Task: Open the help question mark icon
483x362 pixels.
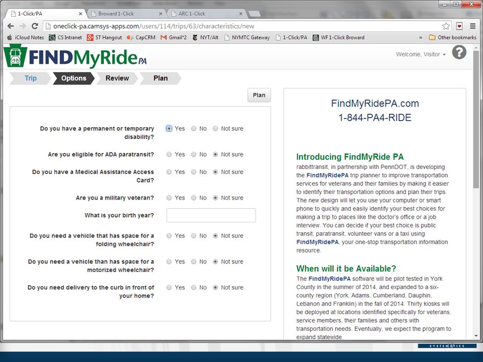Action: pyautogui.click(x=459, y=52)
